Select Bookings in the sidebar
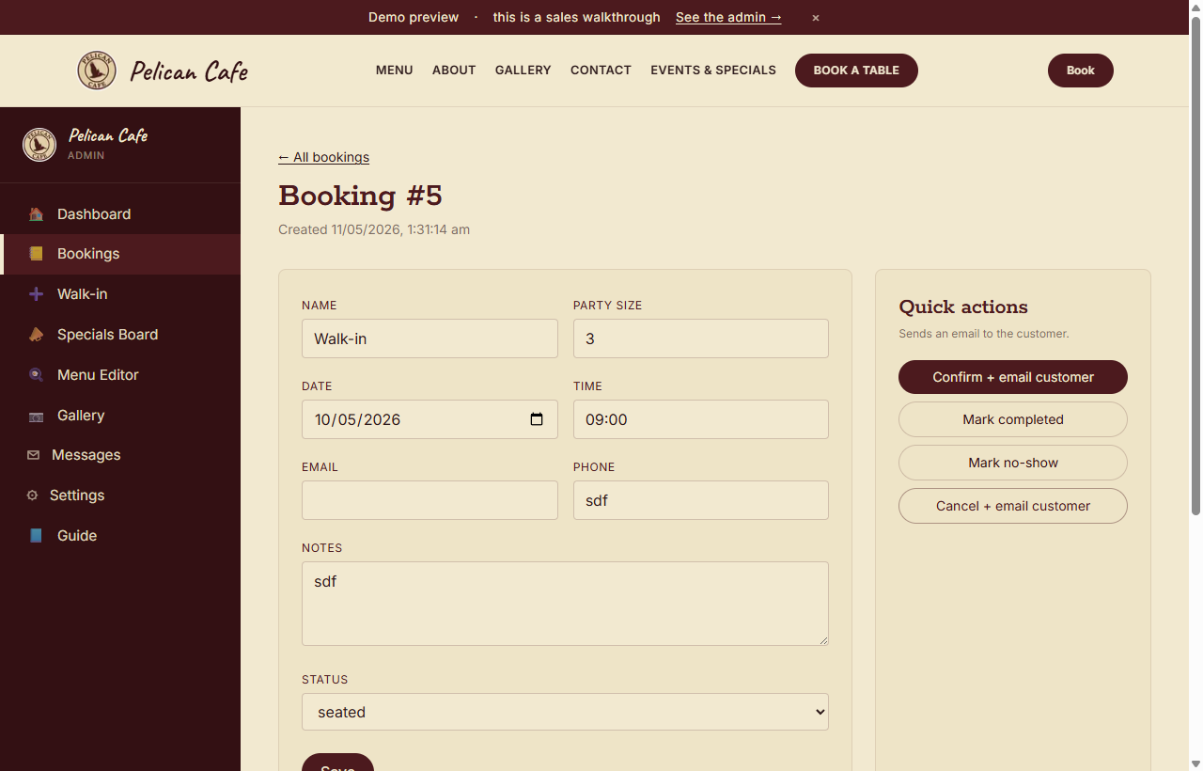 pyautogui.click(x=120, y=254)
